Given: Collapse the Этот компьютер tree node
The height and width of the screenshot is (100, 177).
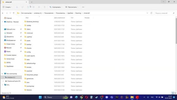Looking at the screenshot, I should [x=2, y=74].
